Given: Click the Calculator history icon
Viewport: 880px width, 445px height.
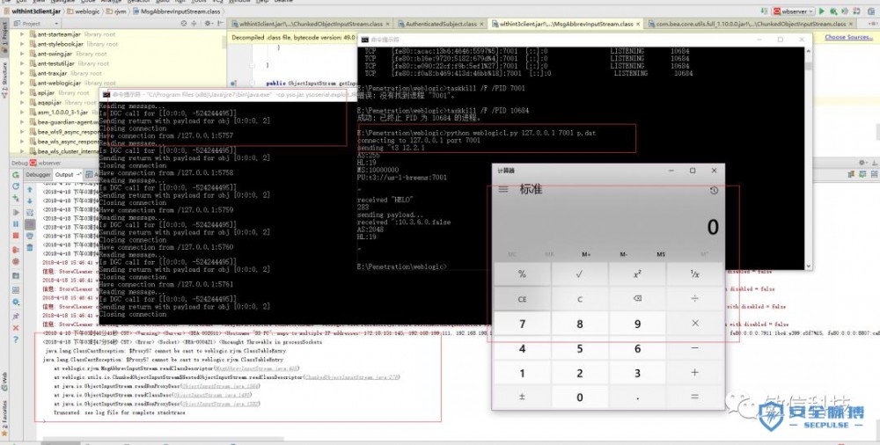Looking at the screenshot, I should [x=714, y=191].
